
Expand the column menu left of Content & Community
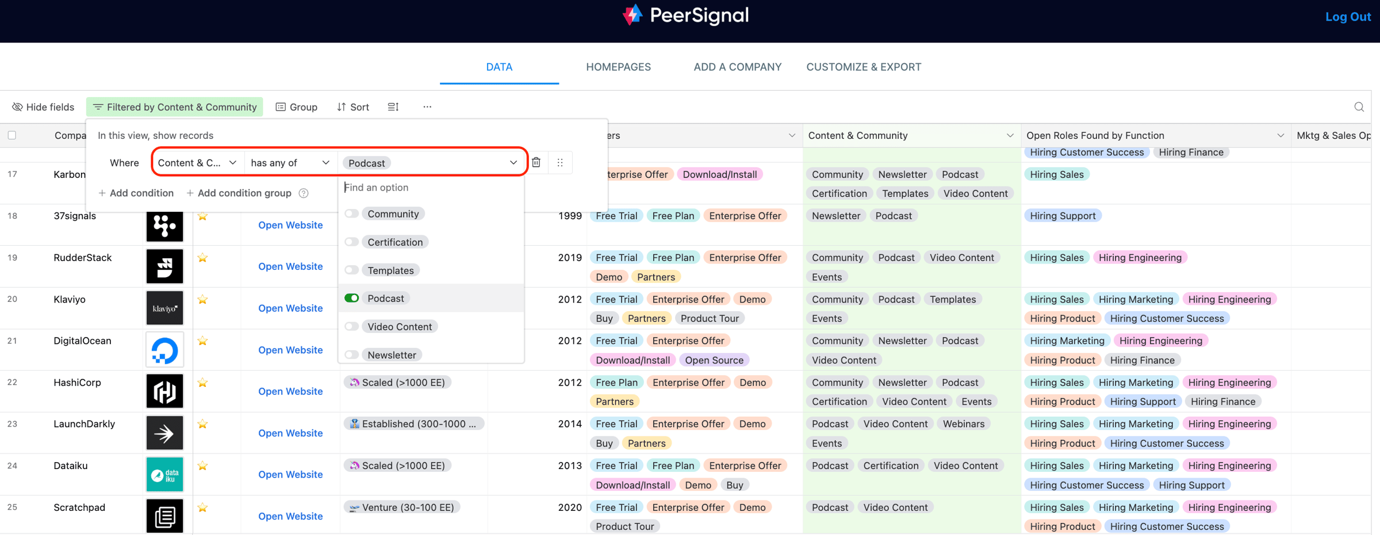click(x=792, y=135)
